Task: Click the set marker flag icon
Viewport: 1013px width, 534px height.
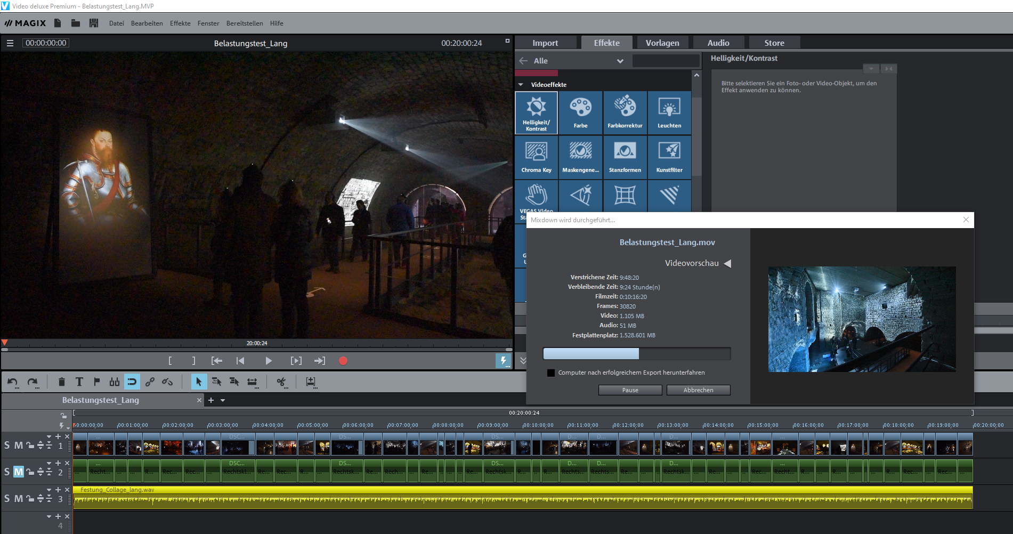Action: pos(97,382)
